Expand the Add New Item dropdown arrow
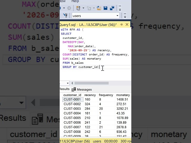This screenshot has width=191, height=143. (94, 8)
